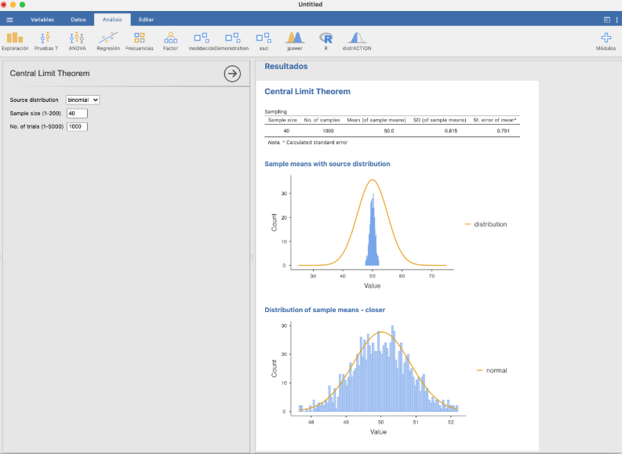Open the meddecide module menu
The width and height of the screenshot is (622, 454).
tap(201, 42)
